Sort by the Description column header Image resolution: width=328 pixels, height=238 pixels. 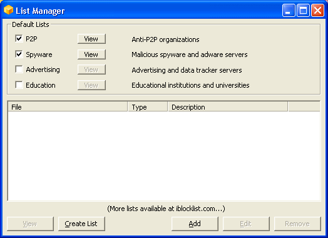point(228,107)
